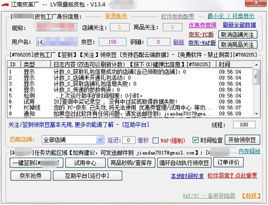
Task: Click 最小化 > 托盘显示 link
Action: click(x=231, y=17)
